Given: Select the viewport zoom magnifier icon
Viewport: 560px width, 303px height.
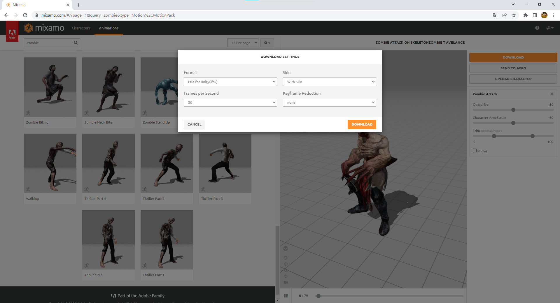Looking at the screenshot, I should (x=286, y=270).
